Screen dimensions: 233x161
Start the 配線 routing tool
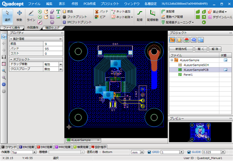click(x=139, y=16)
